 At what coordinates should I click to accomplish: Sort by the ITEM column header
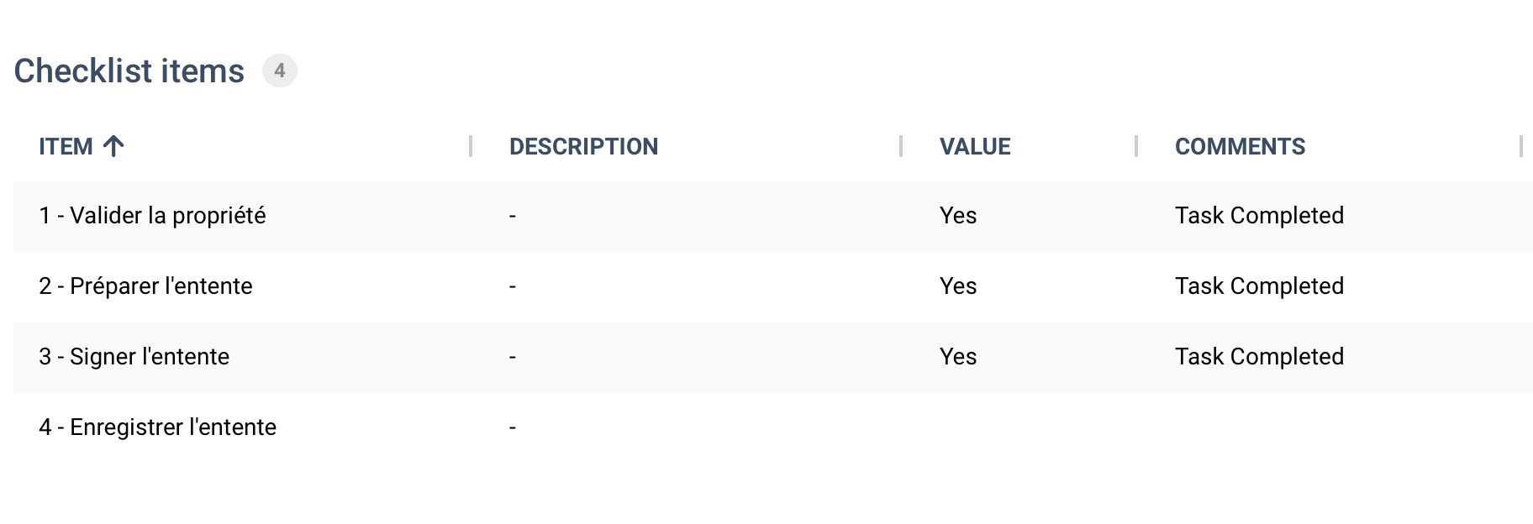[66, 146]
